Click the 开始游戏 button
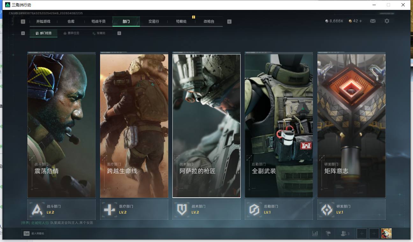 pyautogui.click(x=43, y=21)
